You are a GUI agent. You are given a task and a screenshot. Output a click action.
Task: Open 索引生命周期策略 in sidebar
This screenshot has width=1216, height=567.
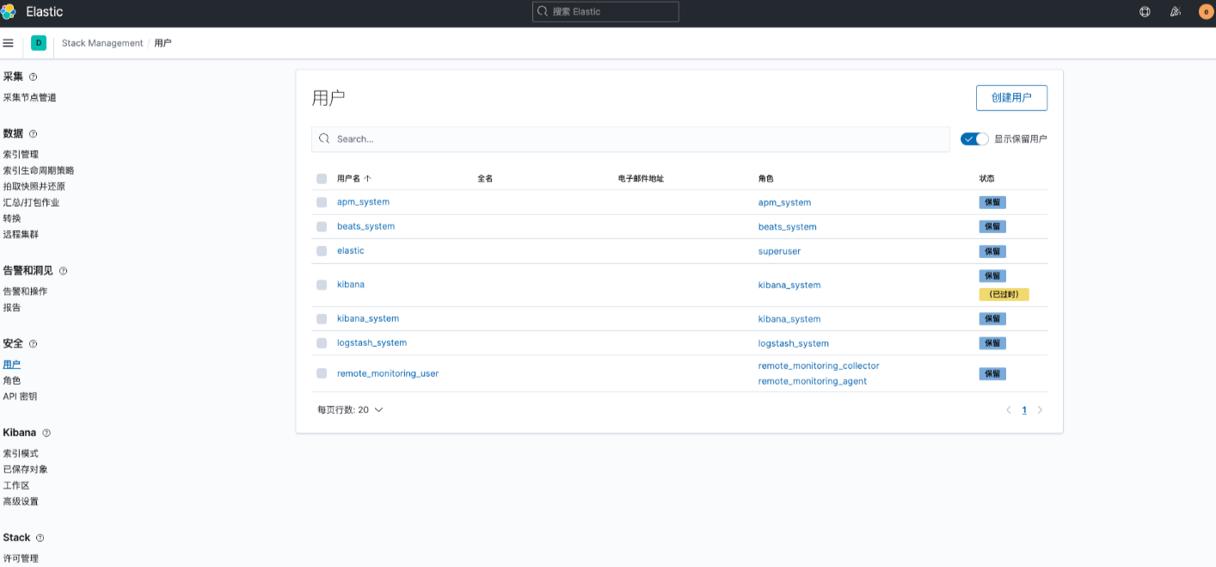pos(39,170)
